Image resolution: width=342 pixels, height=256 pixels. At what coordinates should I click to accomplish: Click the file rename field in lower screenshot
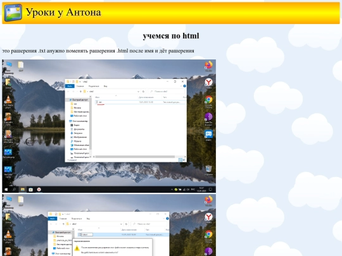point(87,235)
